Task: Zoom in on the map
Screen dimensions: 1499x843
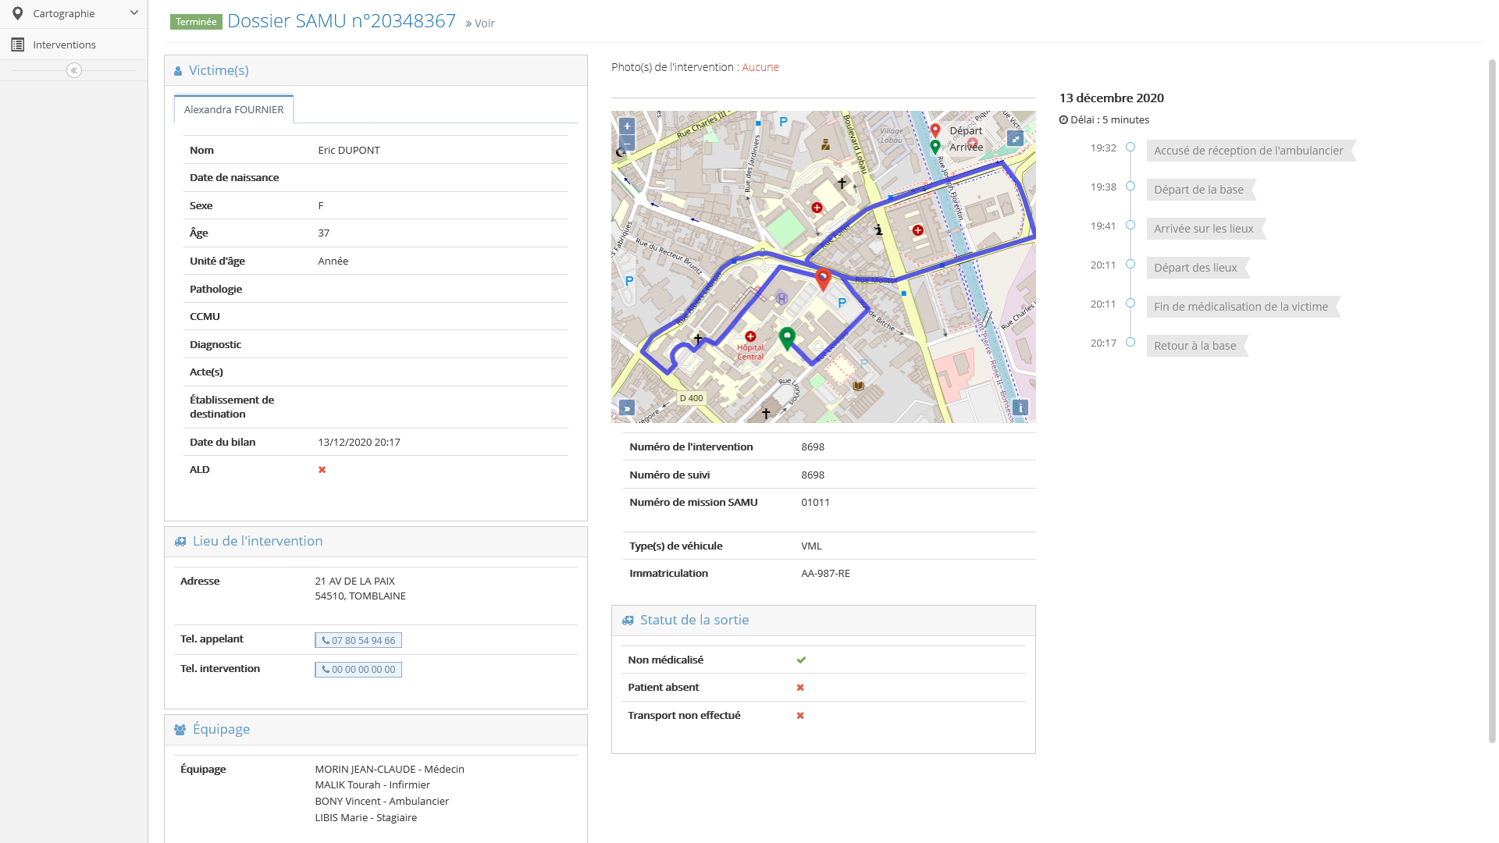Action: coord(627,126)
